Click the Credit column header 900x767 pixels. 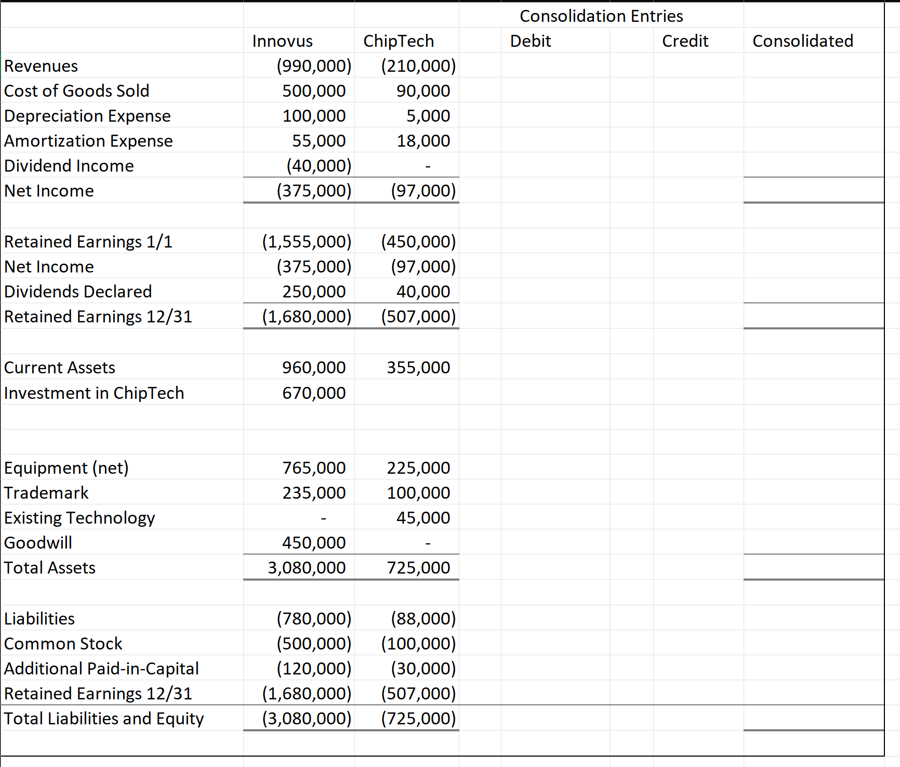click(685, 41)
